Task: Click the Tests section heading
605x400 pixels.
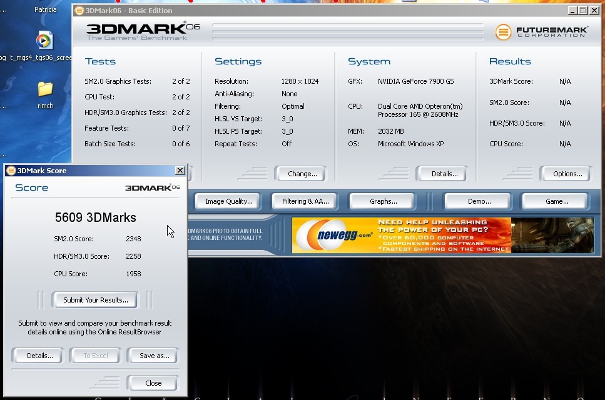Action: 100,61
